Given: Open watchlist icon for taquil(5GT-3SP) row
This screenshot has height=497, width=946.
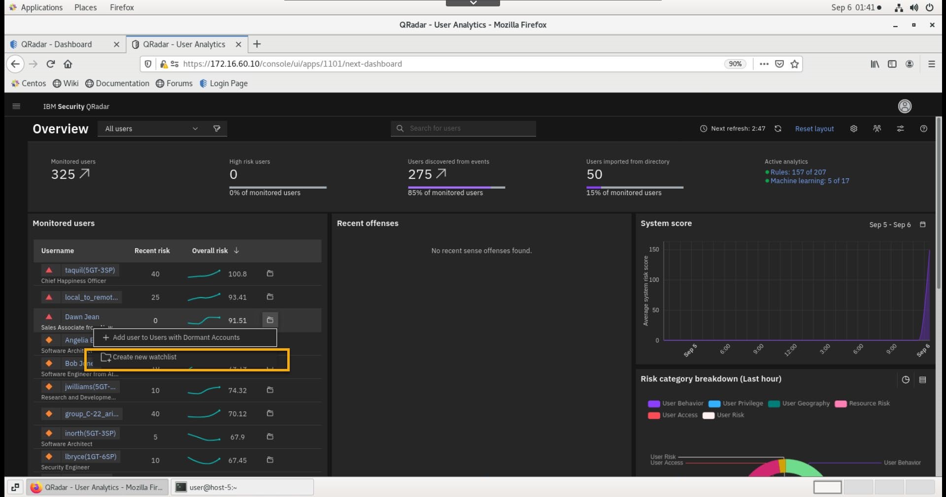Looking at the screenshot, I should click(270, 273).
